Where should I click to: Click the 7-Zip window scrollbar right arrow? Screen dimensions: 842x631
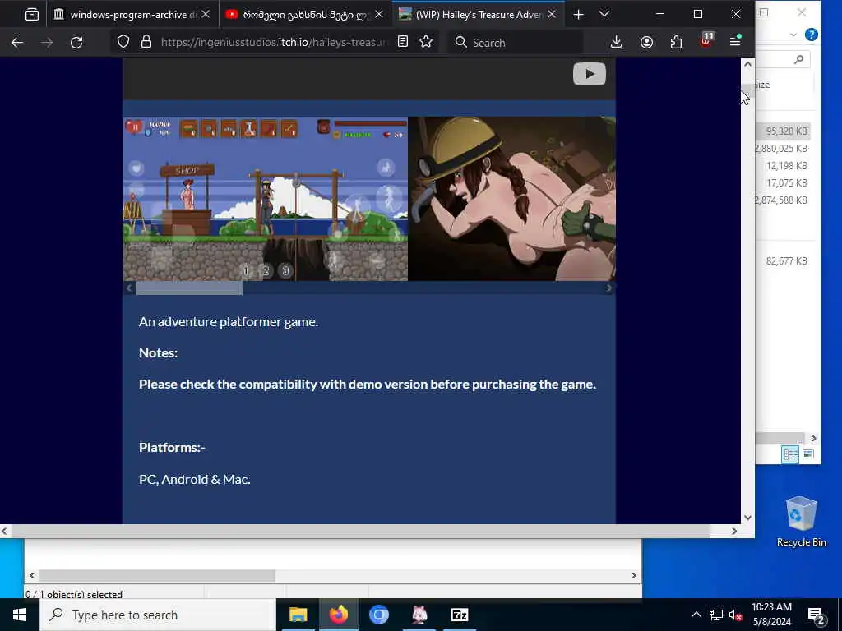tap(634, 575)
